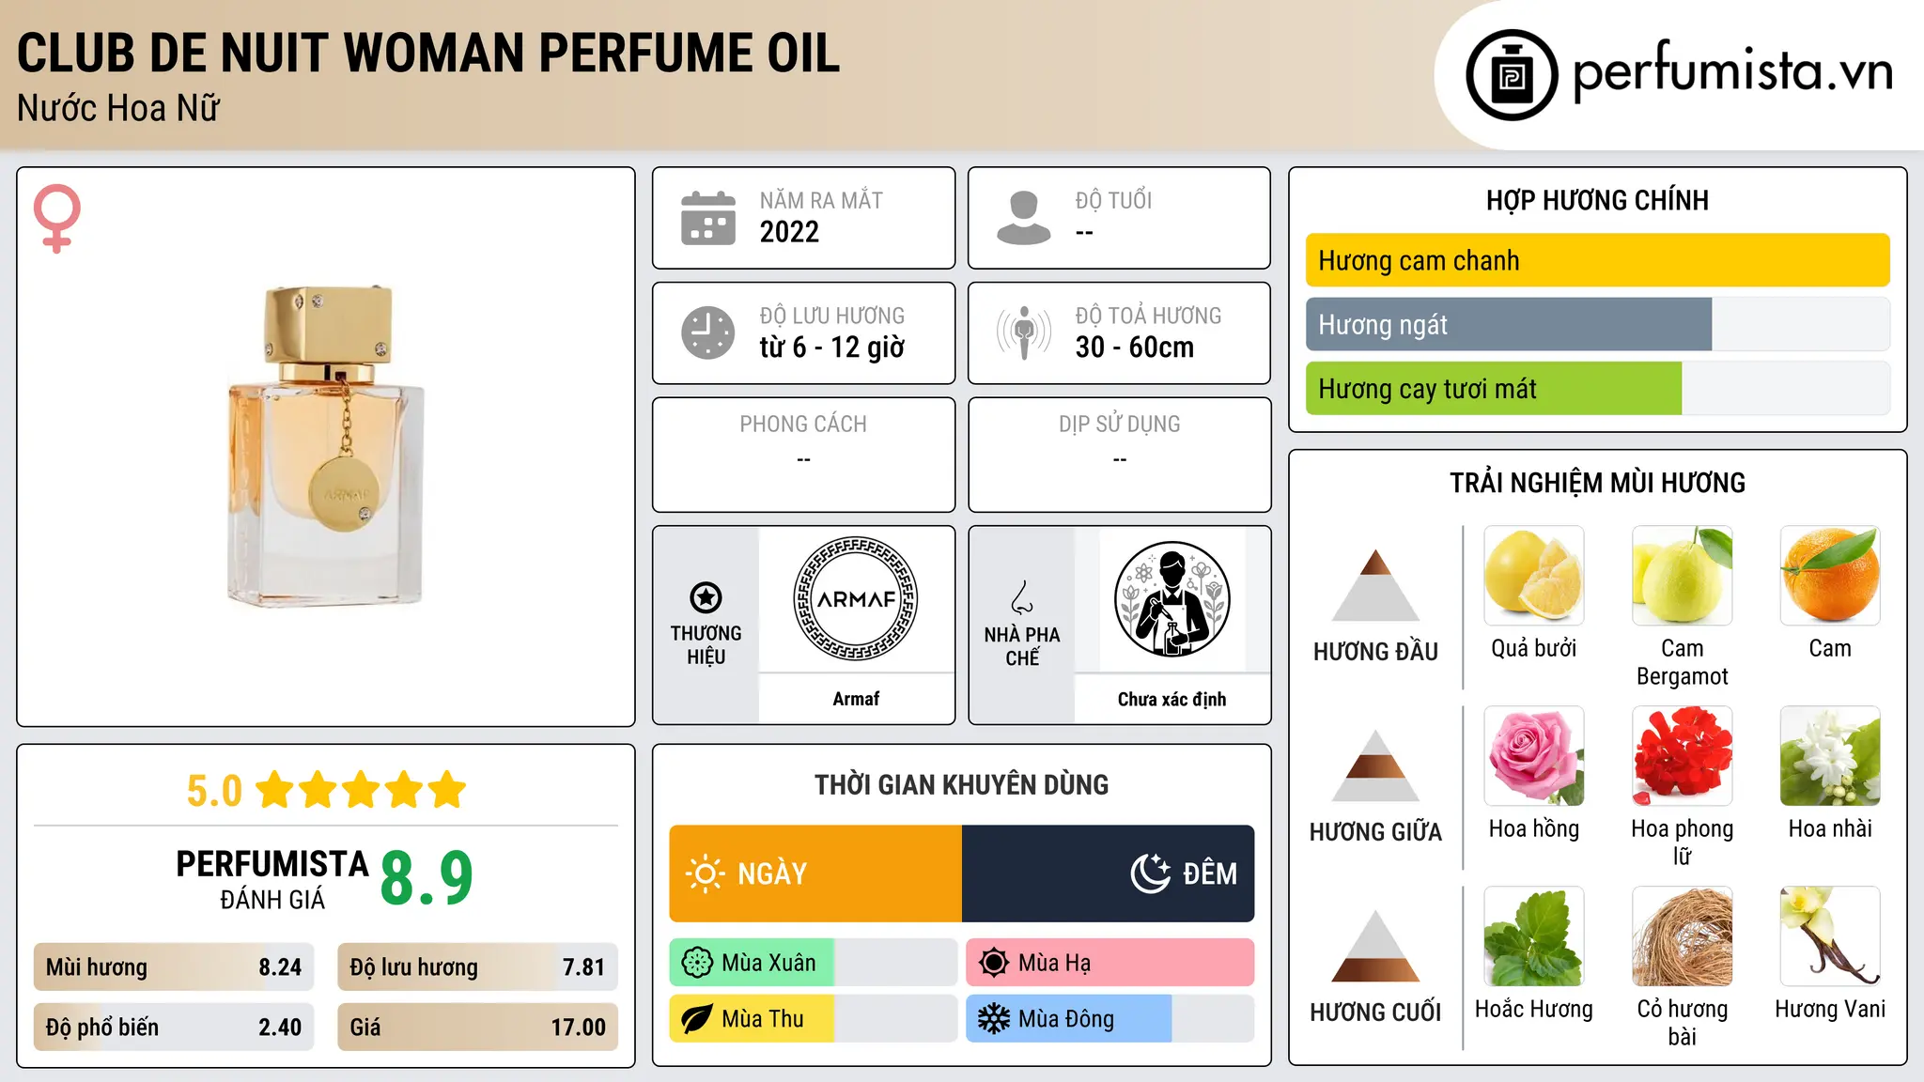Select the Hương Vani vanilla note image
This screenshot has width=1924, height=1082.
click(1830, 936)
